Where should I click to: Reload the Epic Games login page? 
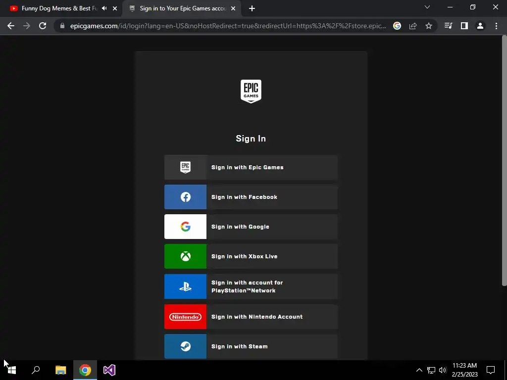pos(43,26)
